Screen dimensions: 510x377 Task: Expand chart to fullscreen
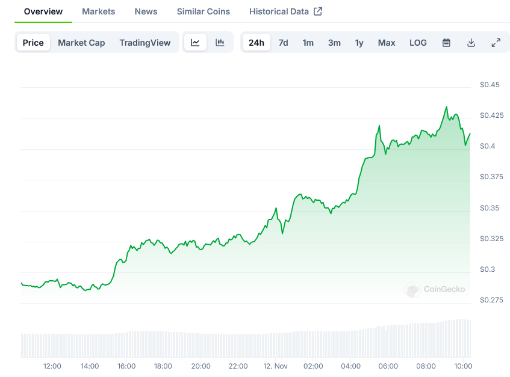point(496,43)
